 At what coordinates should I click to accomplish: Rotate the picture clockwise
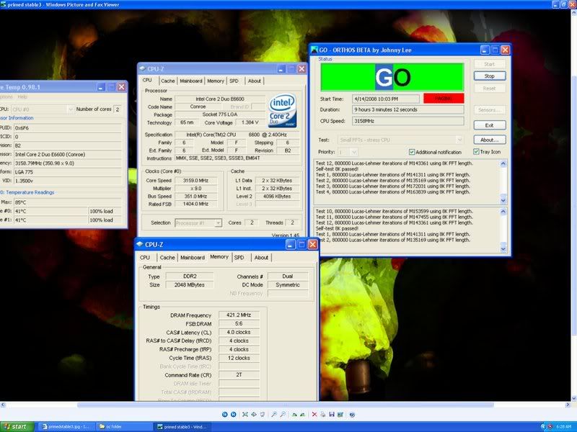[294, 415]
